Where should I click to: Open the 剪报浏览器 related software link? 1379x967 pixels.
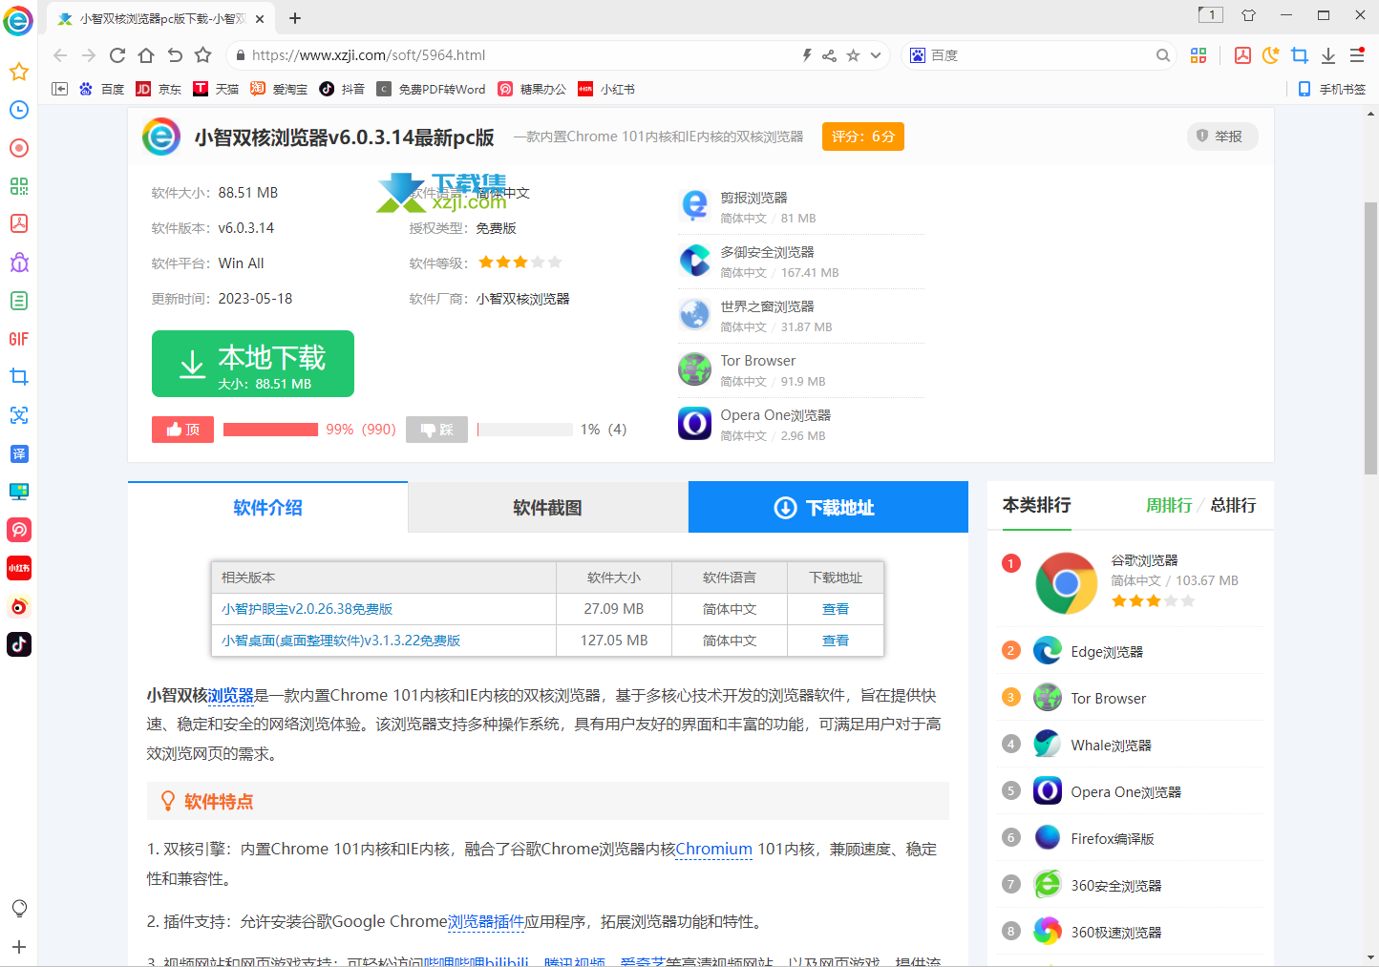point(753,198)
